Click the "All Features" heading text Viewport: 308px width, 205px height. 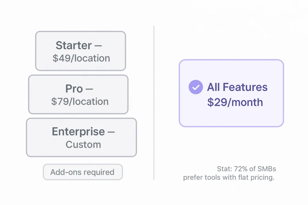tap(237, 87)
